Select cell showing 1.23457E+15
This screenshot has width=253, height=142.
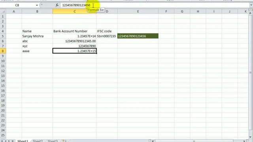(x=75, y=51)
